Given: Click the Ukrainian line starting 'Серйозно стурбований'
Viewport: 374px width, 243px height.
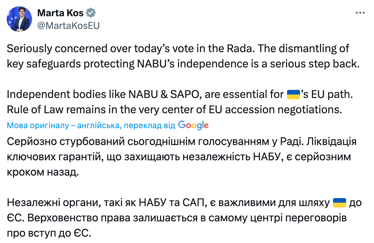Looking at the screenshot, I should click(x=181, y=142).
